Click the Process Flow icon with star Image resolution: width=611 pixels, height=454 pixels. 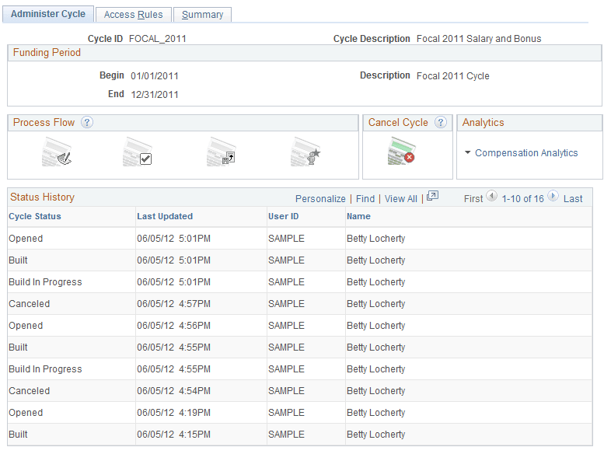(x=305, y=152)
